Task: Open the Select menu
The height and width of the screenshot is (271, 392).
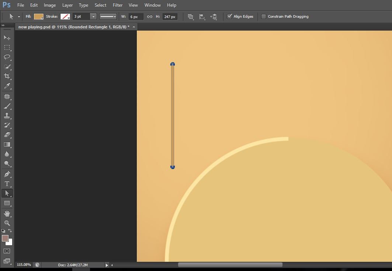Action: click(x=100, y=5)
